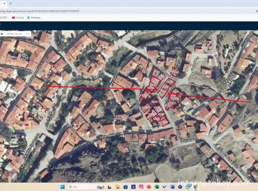Open the WhatsApp bookmark in bookmarks bar

click(x=34, y=17)
